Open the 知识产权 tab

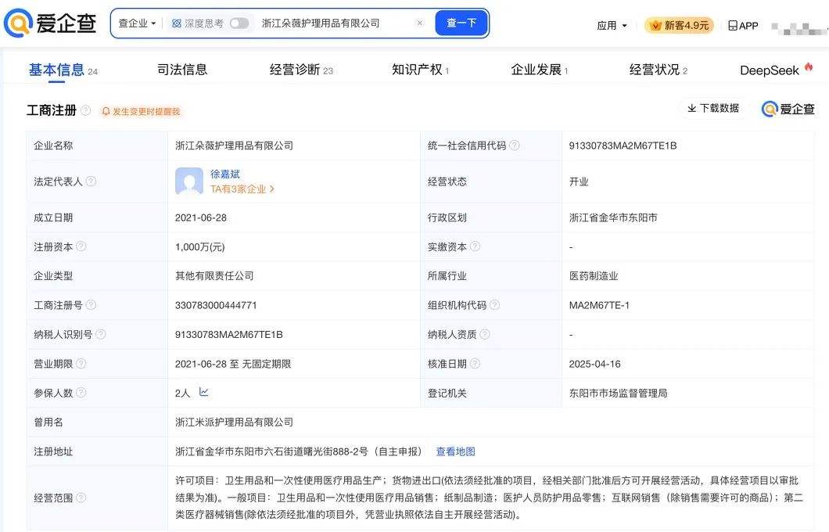[418, 69]
